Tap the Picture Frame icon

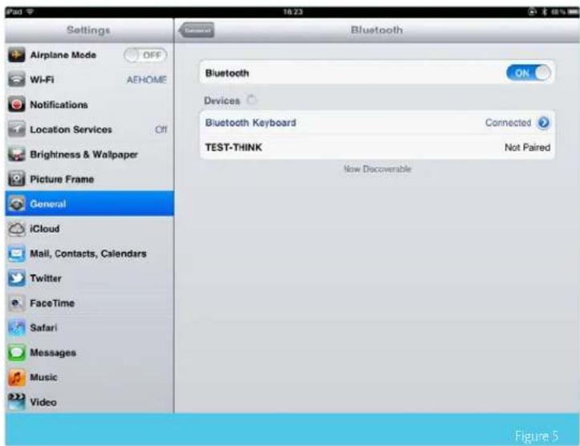(x=17, y=179)
